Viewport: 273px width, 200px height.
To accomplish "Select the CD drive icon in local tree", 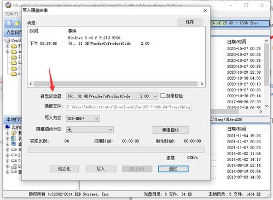I will coord(14,166).
